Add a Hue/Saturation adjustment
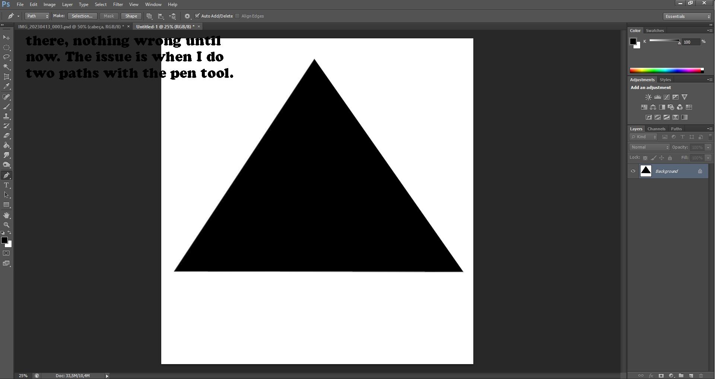The image size is (715, 379). point(644,107)
